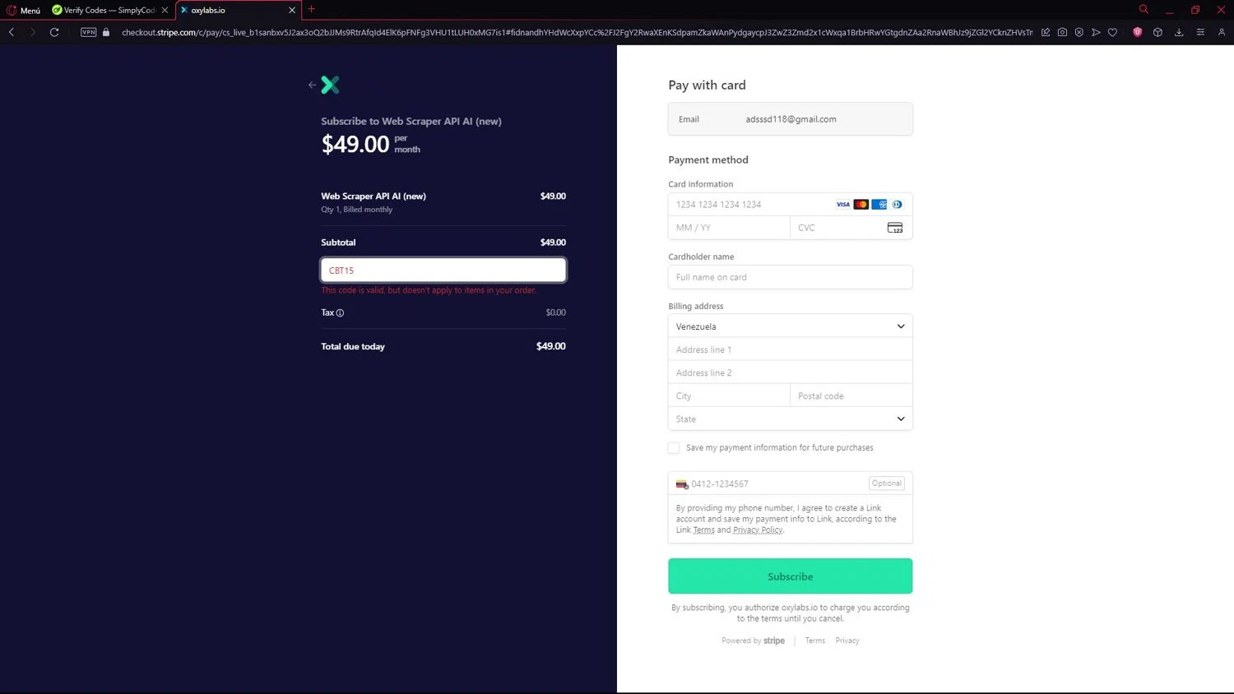Click the CVC card hint icon

[x=895, y=228]
